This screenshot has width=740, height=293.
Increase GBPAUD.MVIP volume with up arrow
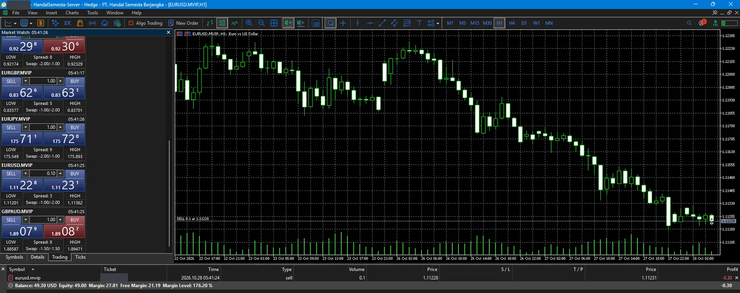click(60, 220)
